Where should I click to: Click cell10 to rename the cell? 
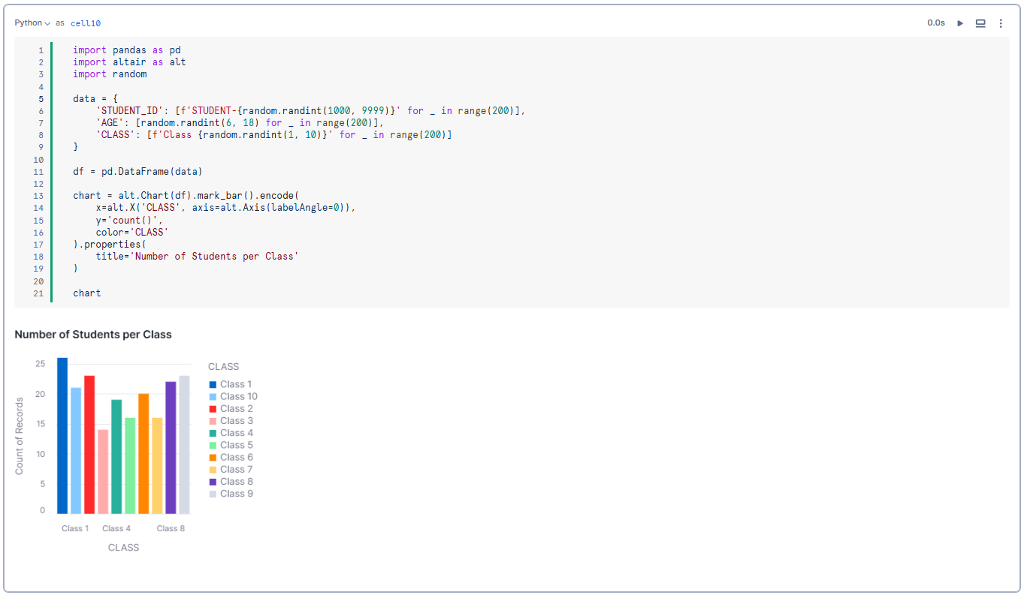85,23
